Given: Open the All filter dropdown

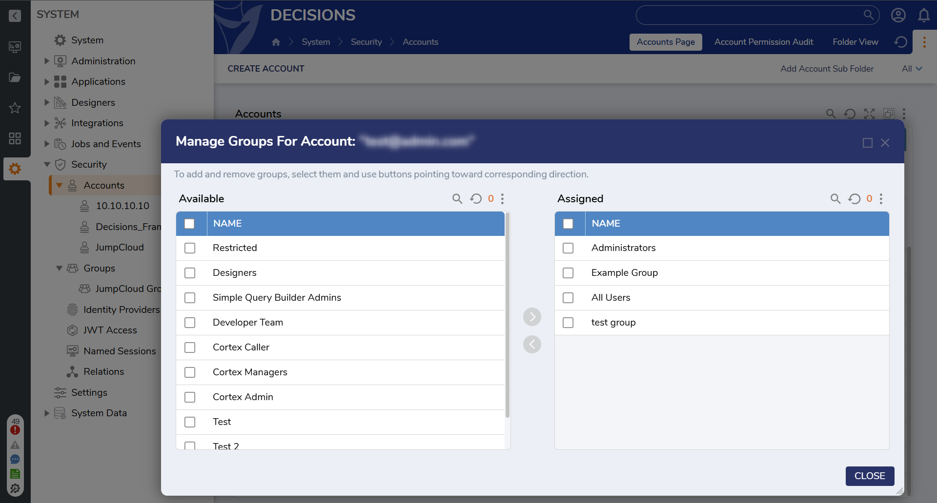Looking at the screenshot, I should click(912, 69).
